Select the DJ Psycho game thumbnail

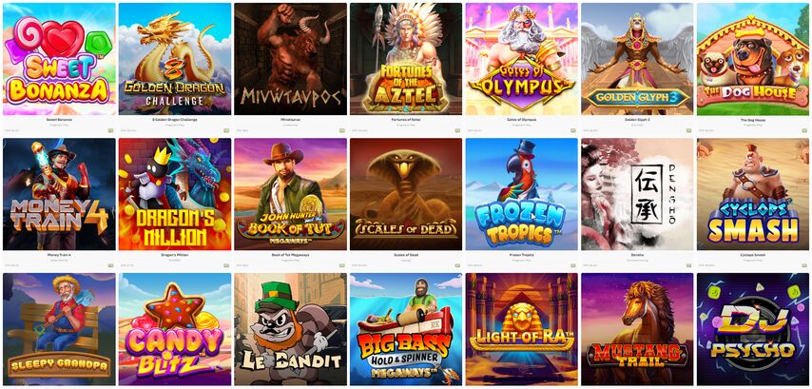pos(753,329)
